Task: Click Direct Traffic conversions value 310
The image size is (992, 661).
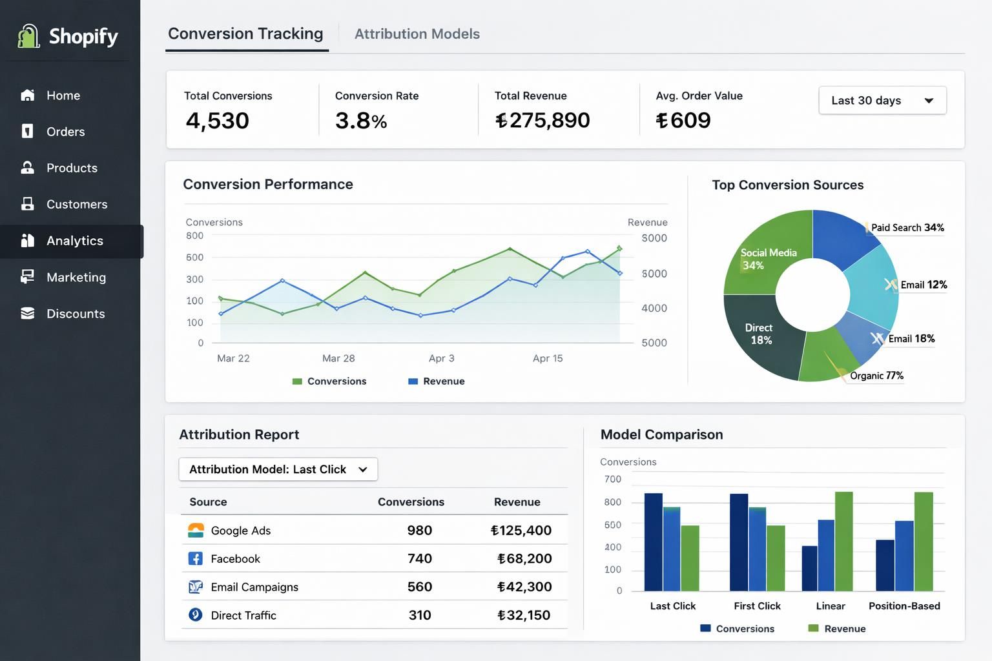Action: tap(420, 615)
